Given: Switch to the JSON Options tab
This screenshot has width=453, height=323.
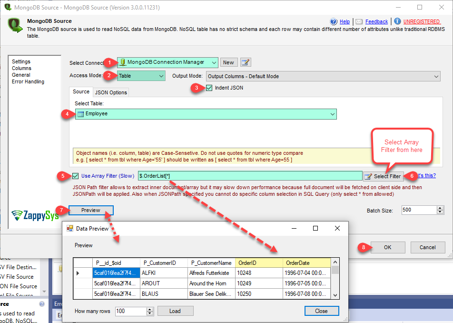Looking at the screenshot, I should (111, 92).
